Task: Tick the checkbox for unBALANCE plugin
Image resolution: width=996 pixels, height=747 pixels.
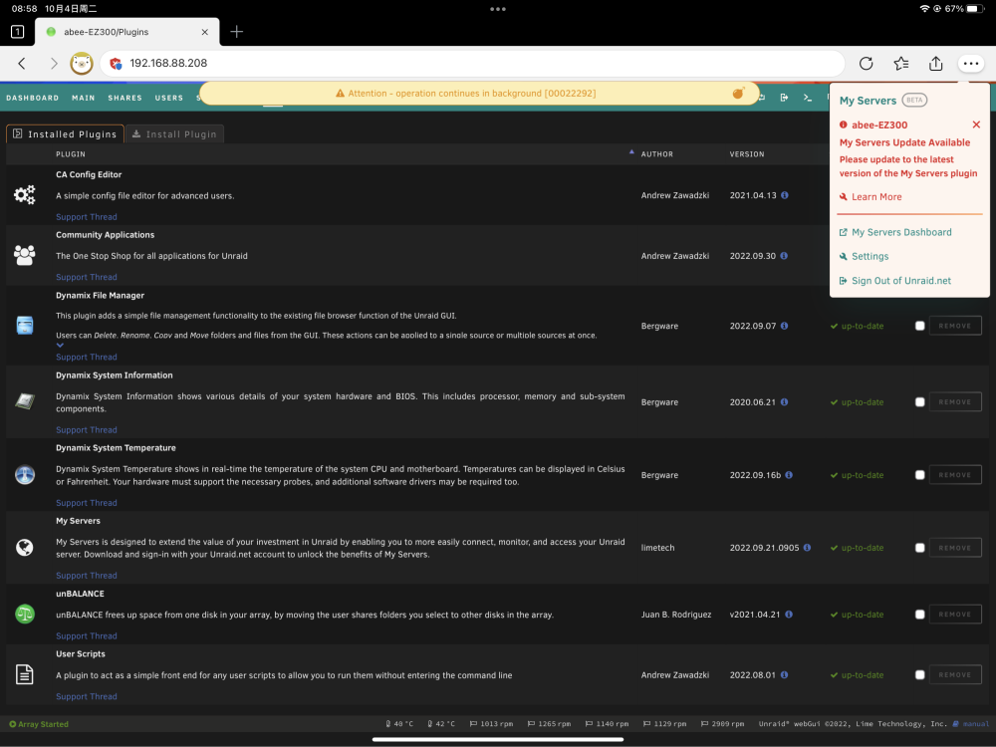Action: (919, 615)
